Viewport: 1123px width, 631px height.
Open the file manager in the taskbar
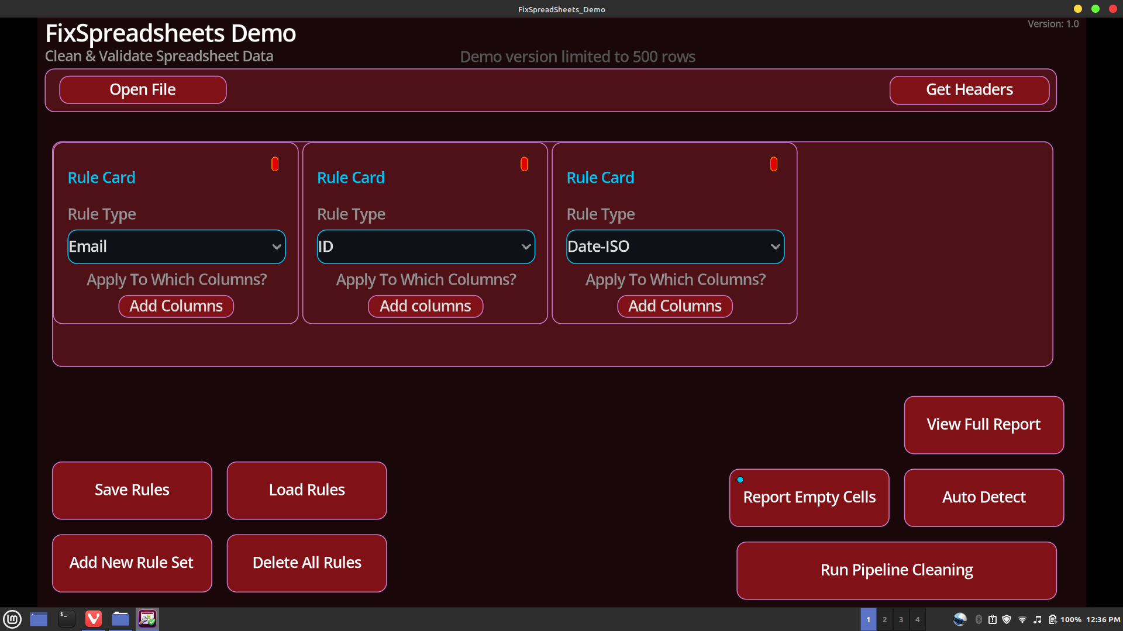120,619
